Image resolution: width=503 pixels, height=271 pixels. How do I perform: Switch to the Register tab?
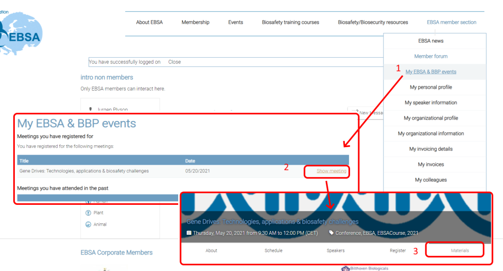398,251
